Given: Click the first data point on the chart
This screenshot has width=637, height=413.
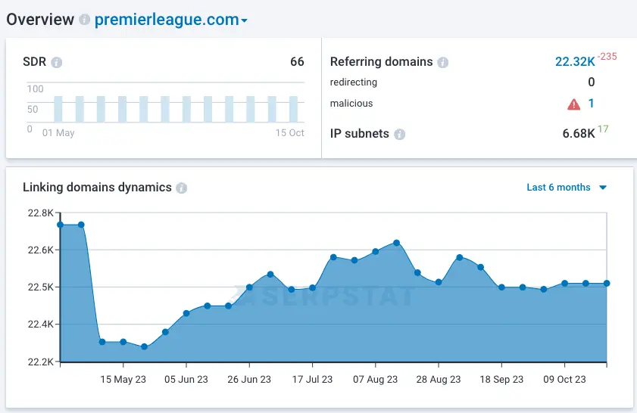Looking at the screenshot, I should (x=60, y=225).
